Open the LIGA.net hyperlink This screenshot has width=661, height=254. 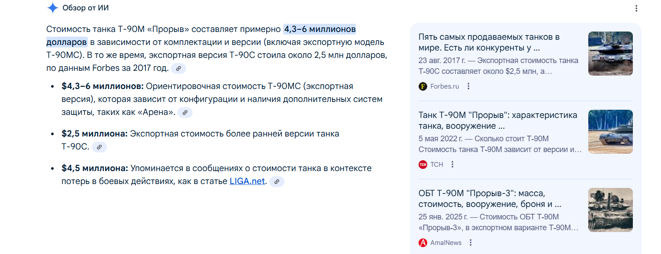tap(247, 181)
